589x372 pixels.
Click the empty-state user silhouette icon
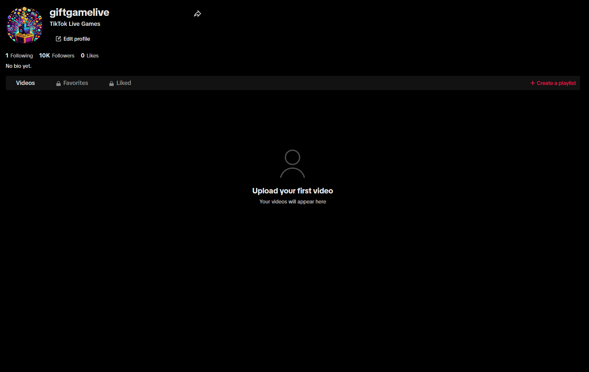coord(293,164)
